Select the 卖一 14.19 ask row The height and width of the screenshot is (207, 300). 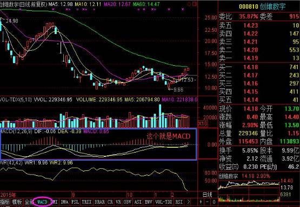(x=259, y=58)
